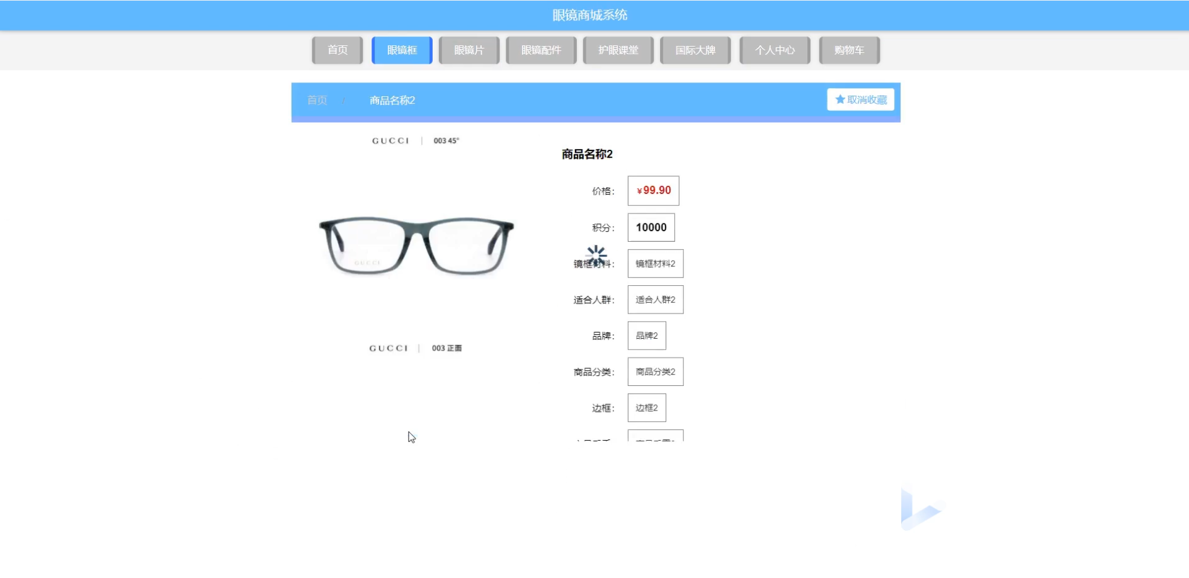Viewport: 1189px width, 578px height.
Task: Open the 眼镜片 navigation tab
Action: [469, 50]
